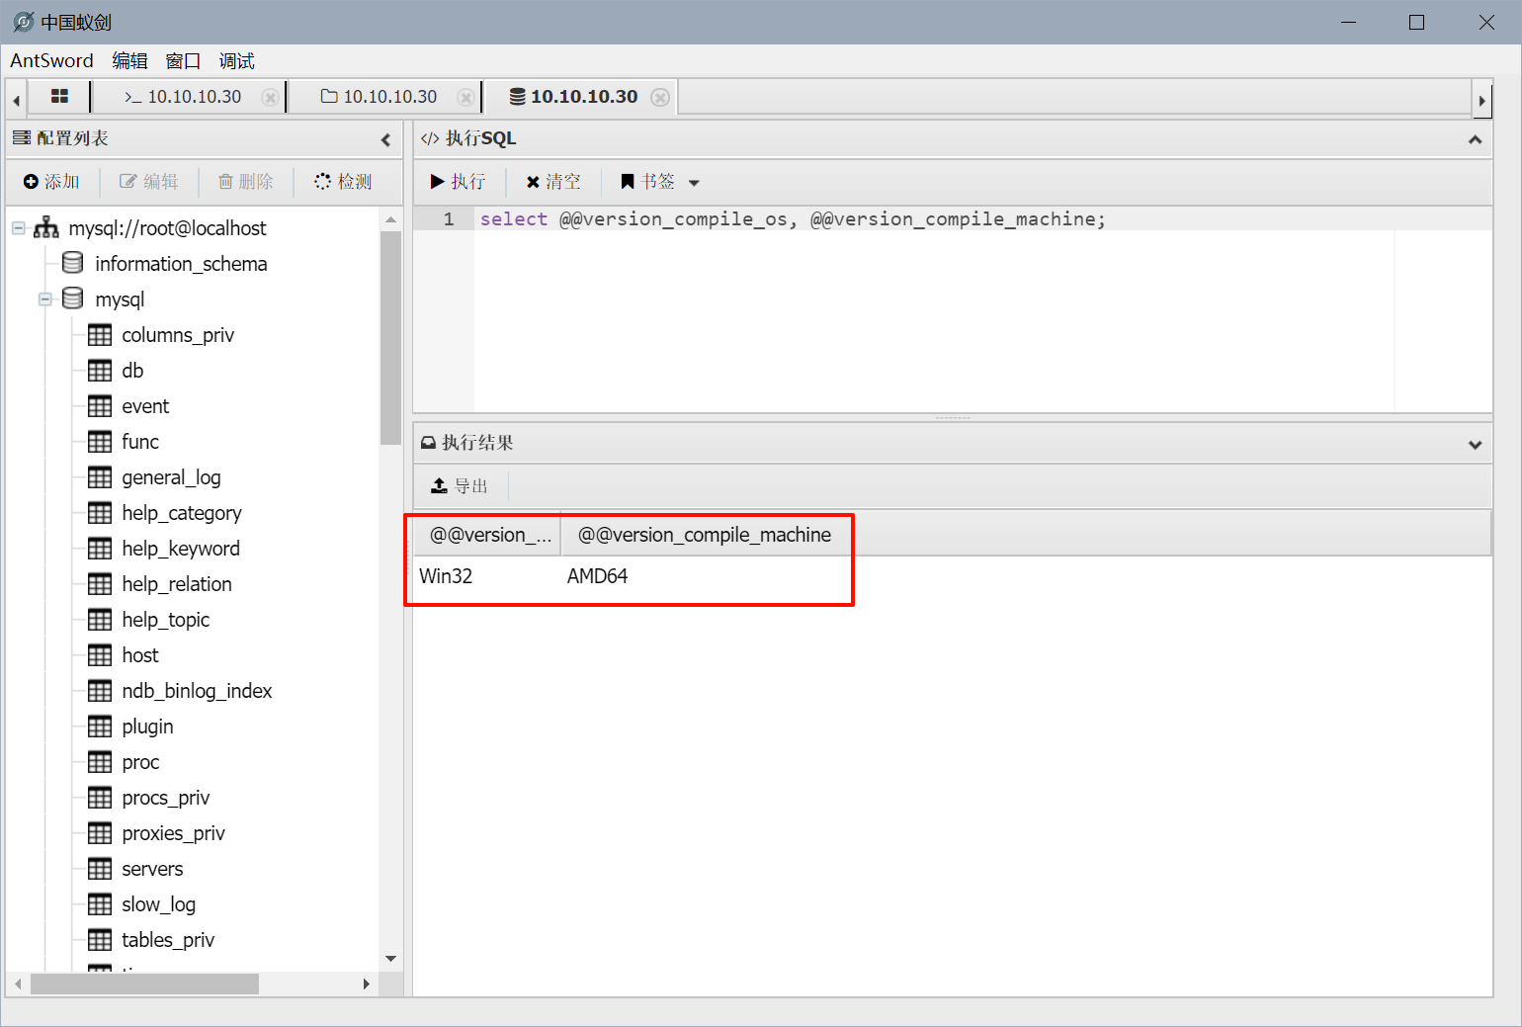The width and height of the screenshot is (1522, 1027).
Task: Collapse the mysql://root@localhost connection node
Action: 19,228
